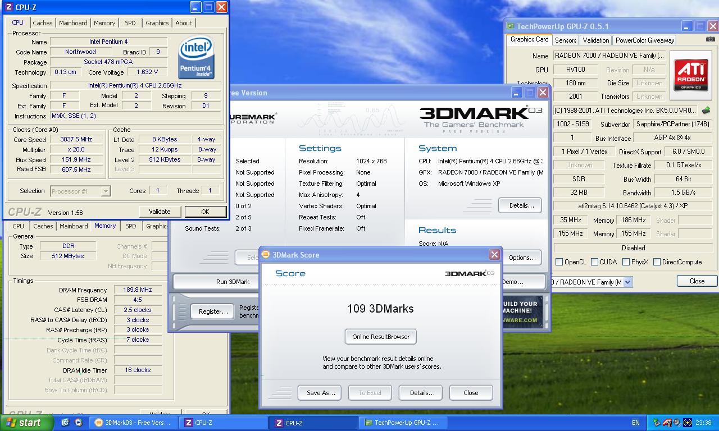Screen dimensions: 719x431
Task: Click the Core Voltage 1.632 V value
Action: 147,72
